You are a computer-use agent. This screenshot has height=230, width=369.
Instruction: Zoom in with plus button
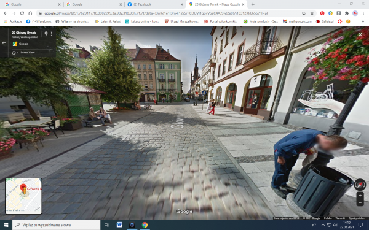[x=360, y=195]
